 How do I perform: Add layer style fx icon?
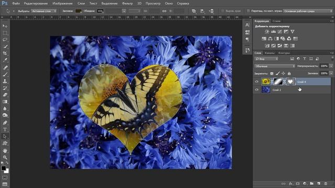click(291, 183)
